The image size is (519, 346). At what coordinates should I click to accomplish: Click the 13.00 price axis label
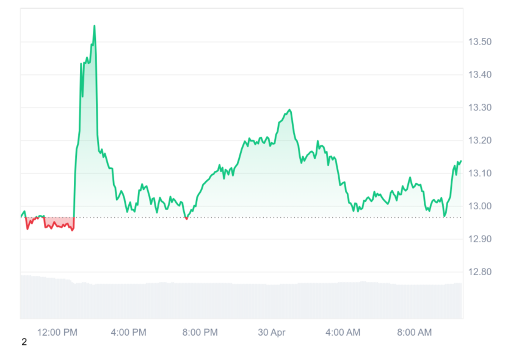(x=479, y=206)
